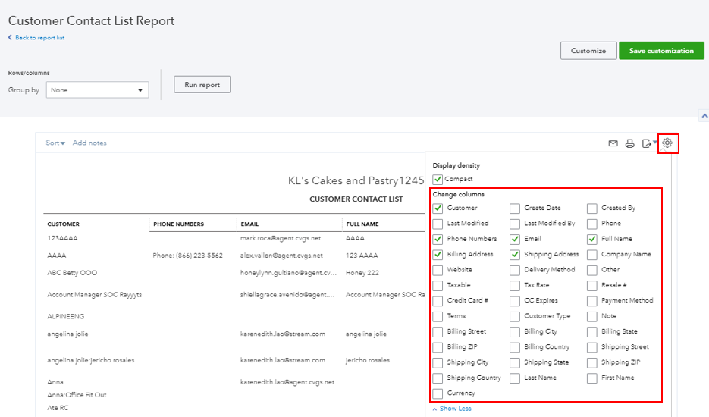Click the Add notes link
Viewport: 709px width, 417px height.
89,143
